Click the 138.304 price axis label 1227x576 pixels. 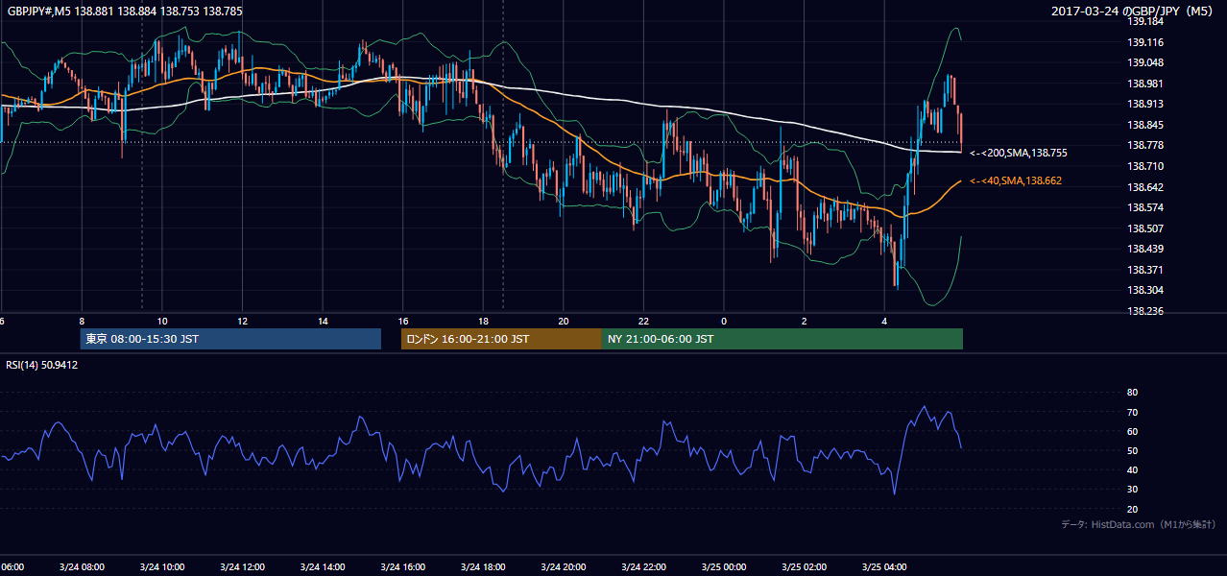coord(1145,290)
